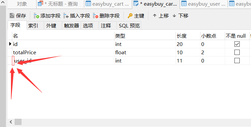Click decimals value 0 for user_id row
The height and width of the screenshot is (127, 251).
[212, 61]
